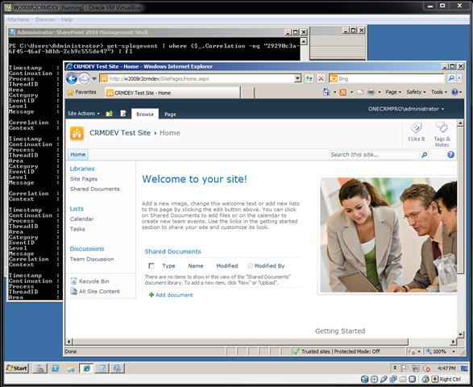Open a new blank browser tab
The width and height of the screenshot is (473, 387).
point(247,93)
